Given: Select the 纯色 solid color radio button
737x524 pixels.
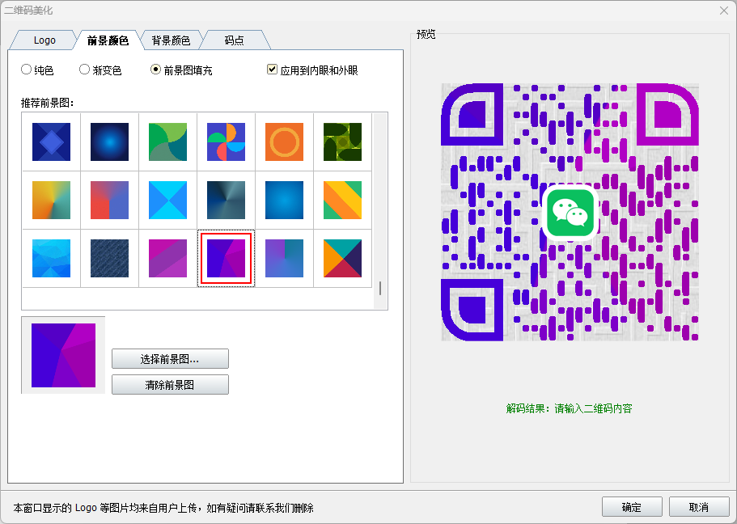Looking at the screenshot, I should [27, 70].
